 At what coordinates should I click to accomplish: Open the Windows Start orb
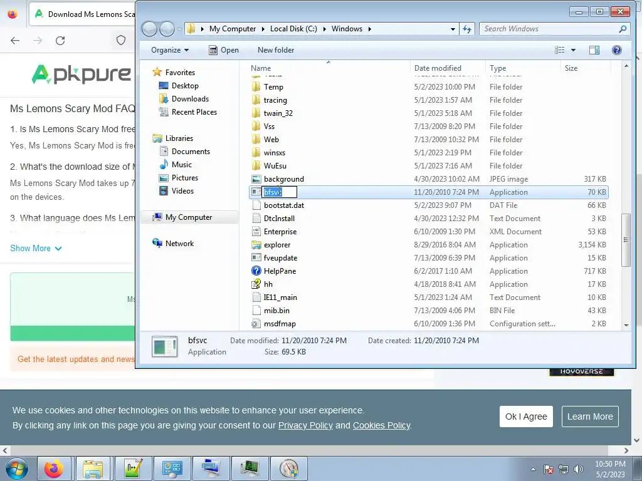[x=17, y=468]
